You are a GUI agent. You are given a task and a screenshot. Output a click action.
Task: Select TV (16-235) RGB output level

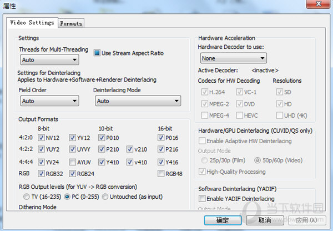[26, 197]
